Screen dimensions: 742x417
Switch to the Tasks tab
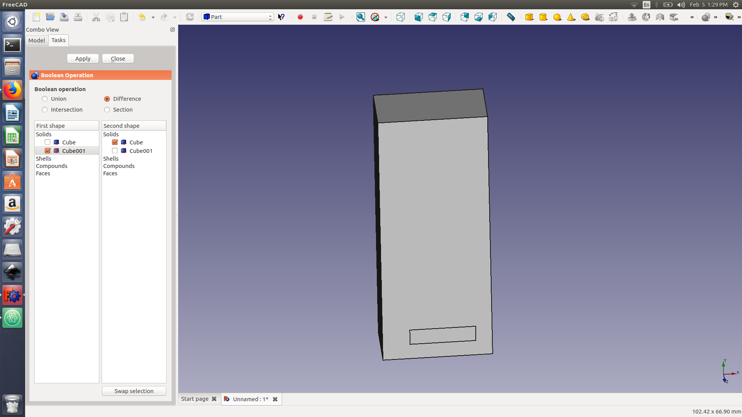pyautogui.click(x=58, y=40)
